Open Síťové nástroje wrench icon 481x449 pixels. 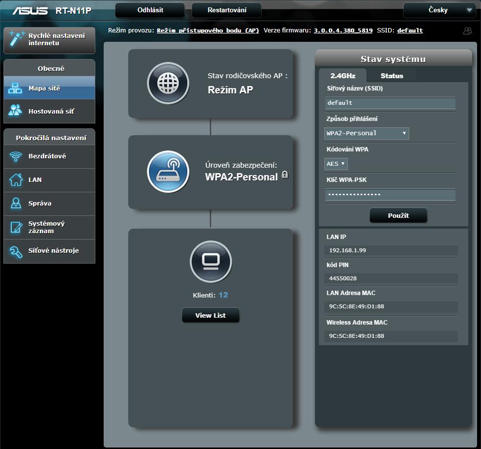pyautogui.click(x=16, y=251)
